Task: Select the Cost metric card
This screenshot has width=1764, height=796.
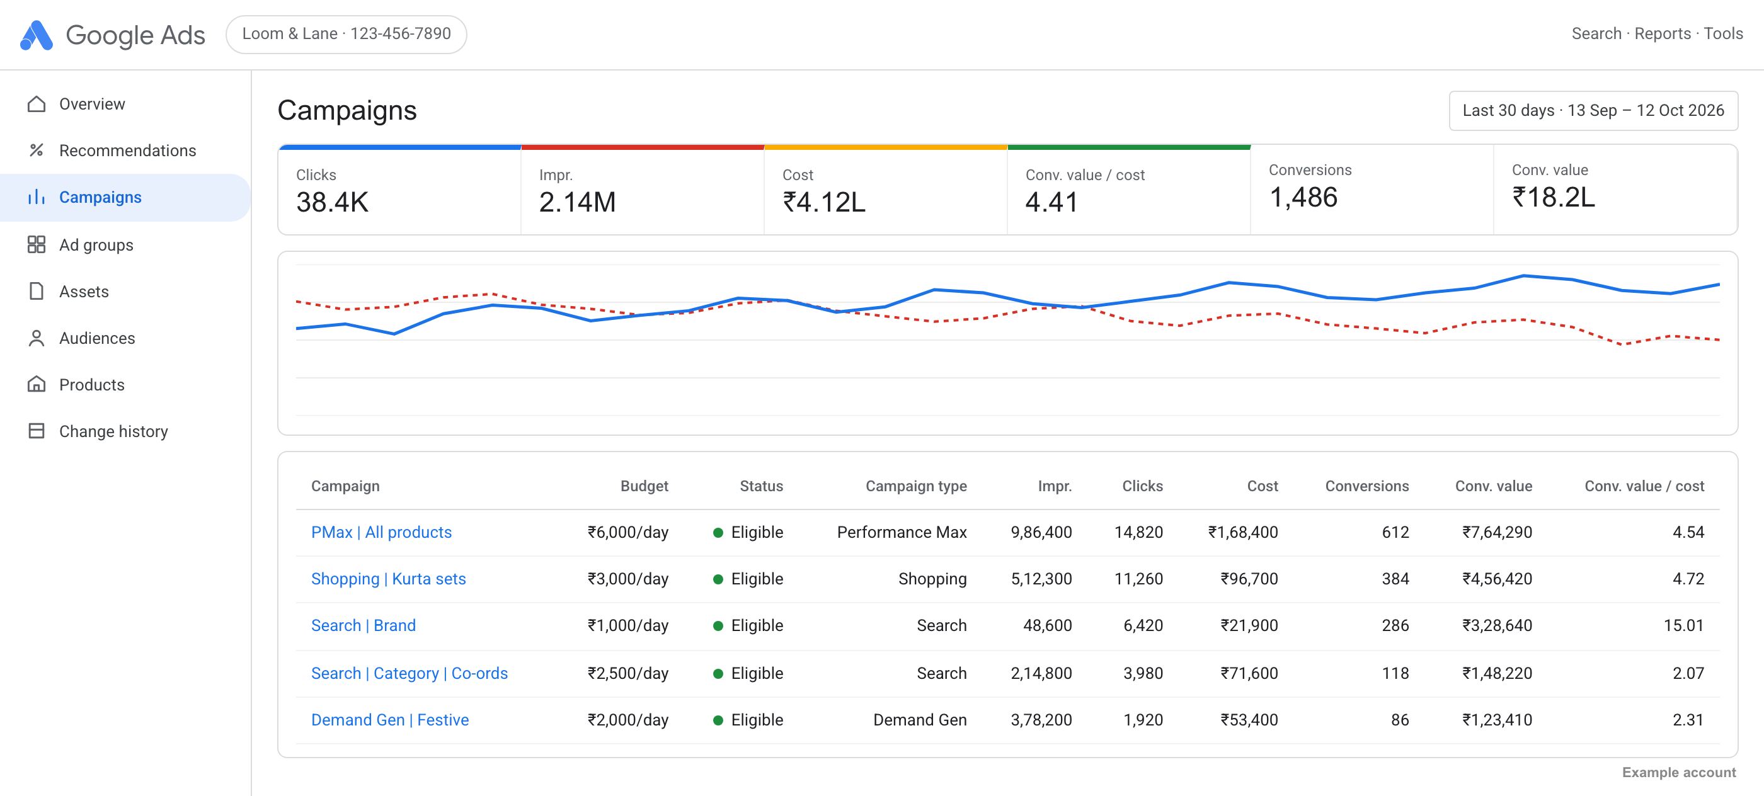Action: coord(885,190)
